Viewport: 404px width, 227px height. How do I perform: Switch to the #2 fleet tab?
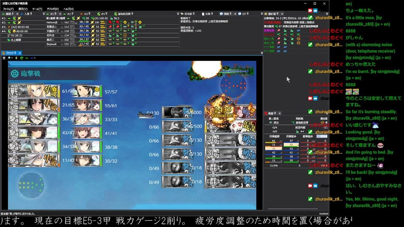69,14
